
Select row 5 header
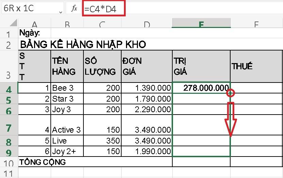pos(9,99)
